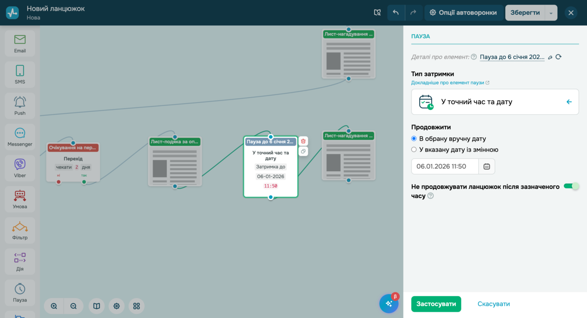
Task: Open the beta AI assistant button
Action: point(389,303)
